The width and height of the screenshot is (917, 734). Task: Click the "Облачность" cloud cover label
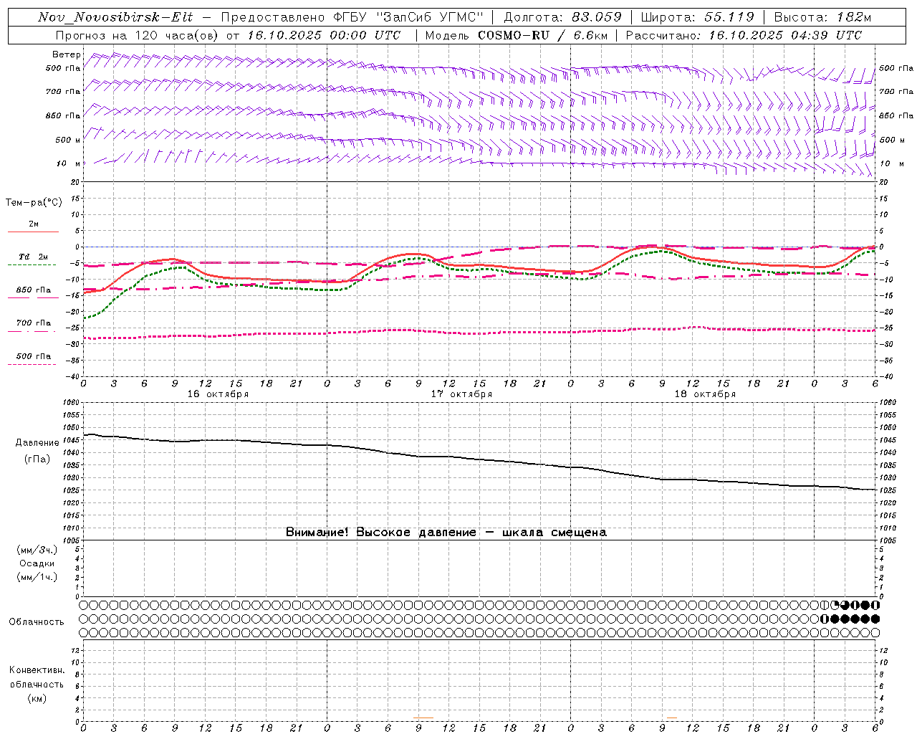click(37, 622)
